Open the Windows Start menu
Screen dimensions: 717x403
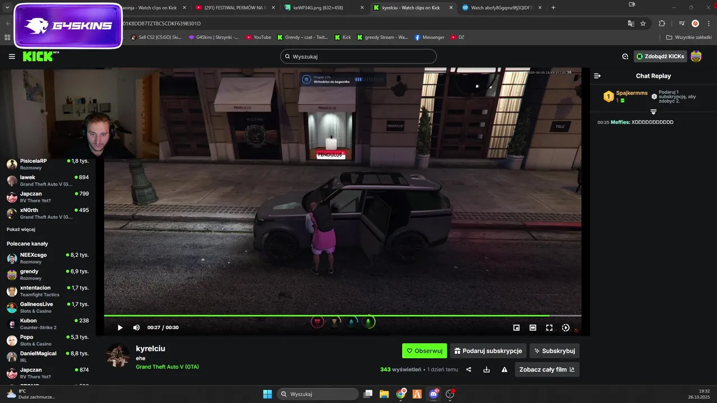(267, 394)
